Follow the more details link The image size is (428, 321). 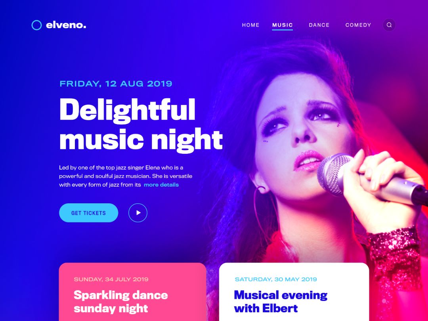[161, 185]
